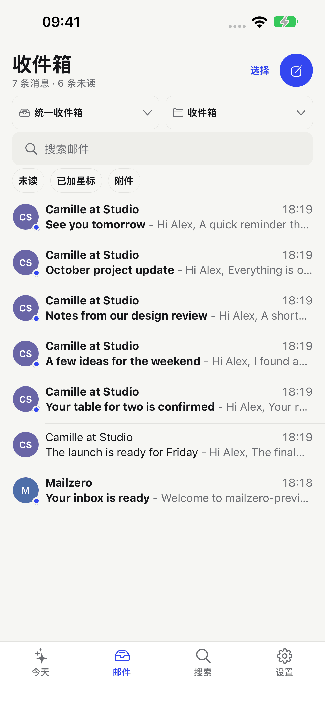Tap the magnifier icon in the search field

(31, 149)
